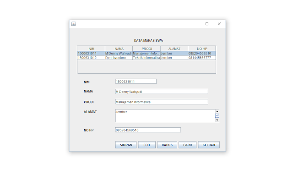Click the EDIT button
The image size is (293, 169).
[147, 145]
